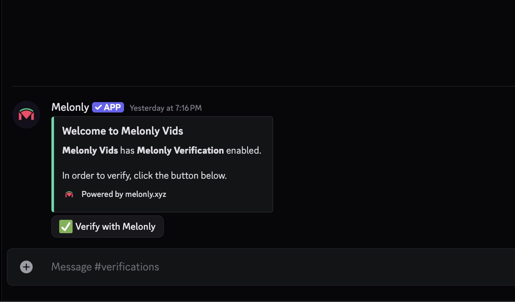Viewport: 515px width, 302px height.
Task: Click the green checkmark emoji on the Verify button
Action: pos(65,226)
